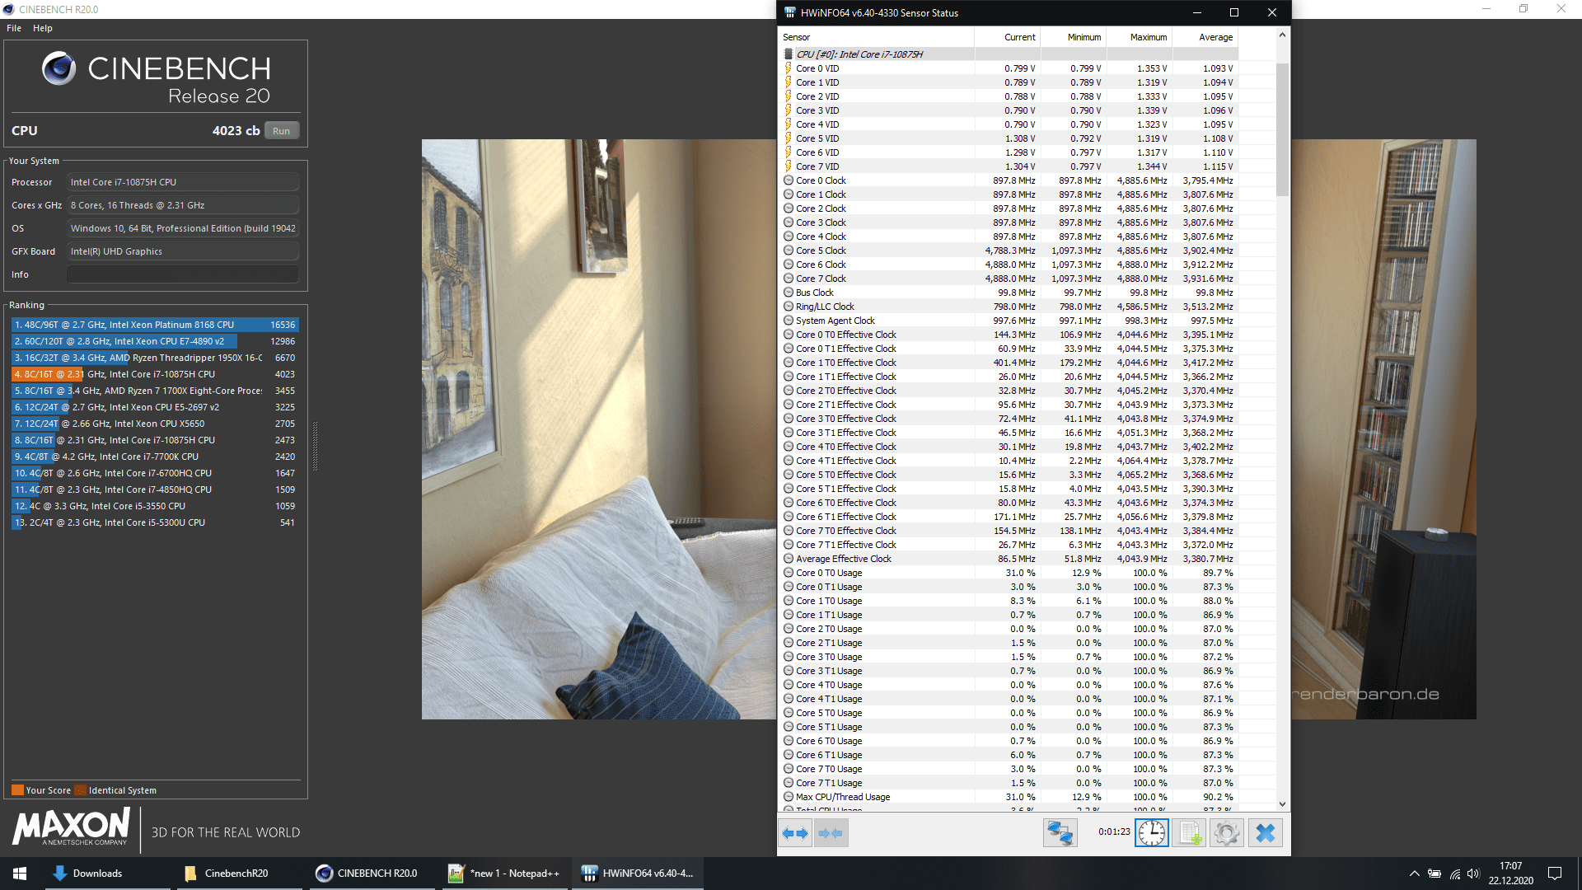
Task: Sort by the Current column header
Action: (1007, 37)
